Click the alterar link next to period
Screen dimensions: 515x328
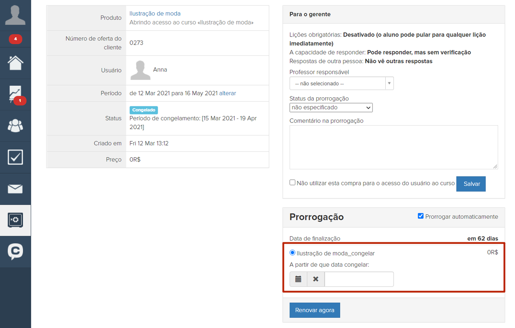227,93
